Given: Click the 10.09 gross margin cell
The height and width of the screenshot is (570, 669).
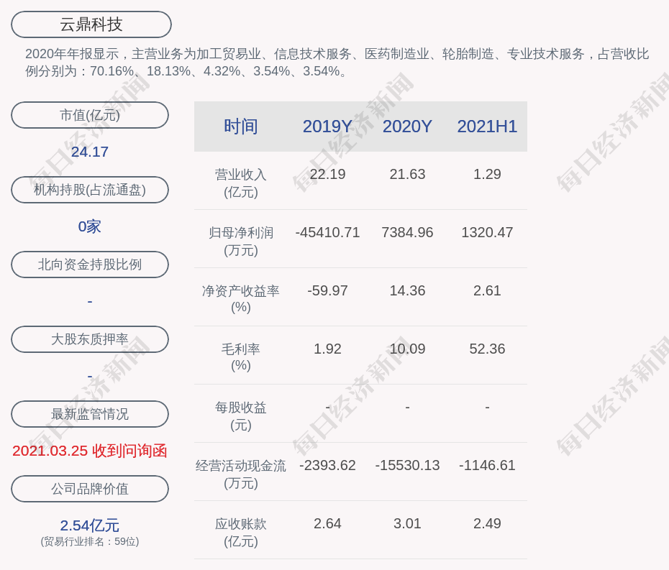Looking at the screenshot, I should coord(407,349).
